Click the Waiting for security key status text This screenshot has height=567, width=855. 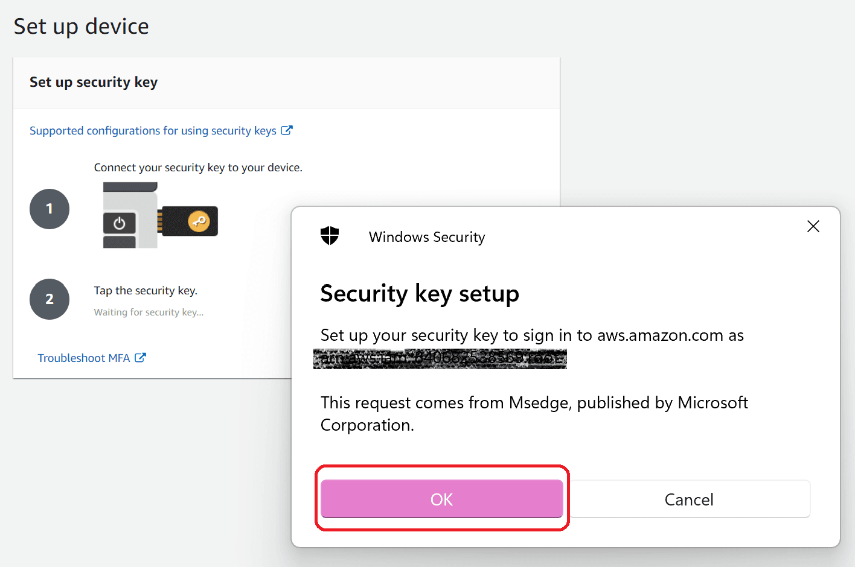click(149, 312)
